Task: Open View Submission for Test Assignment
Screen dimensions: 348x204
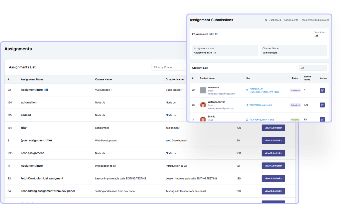Action: 273,153
